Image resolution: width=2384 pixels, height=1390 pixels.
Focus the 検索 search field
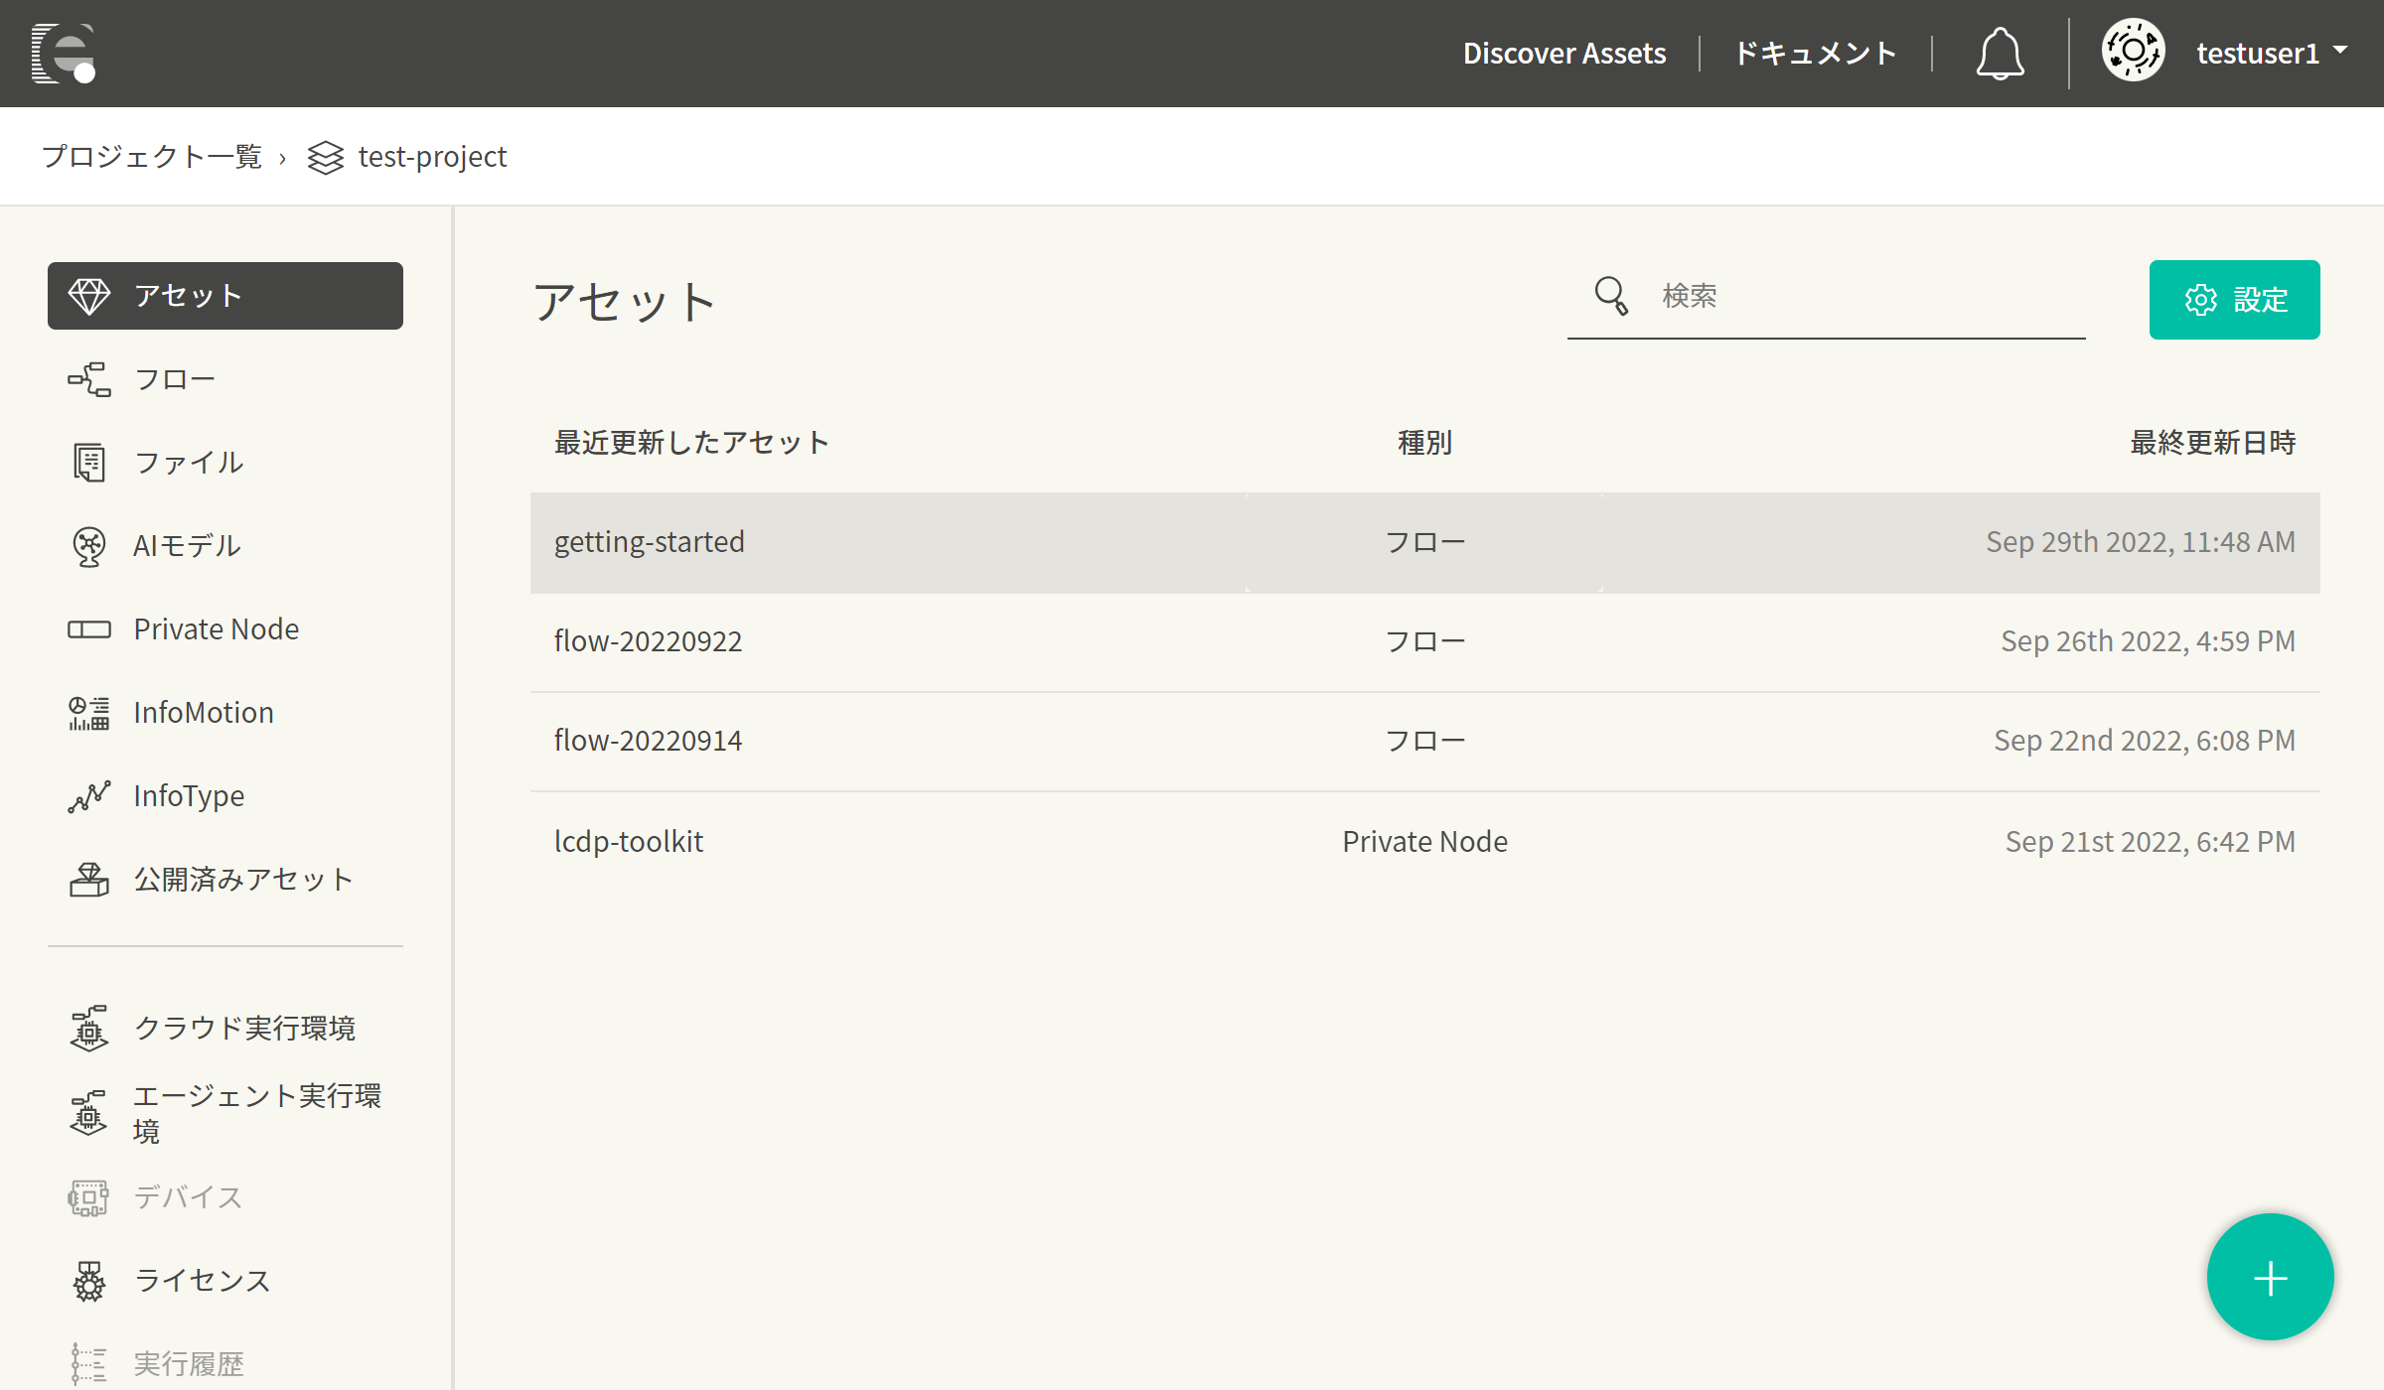point(1826,298)
